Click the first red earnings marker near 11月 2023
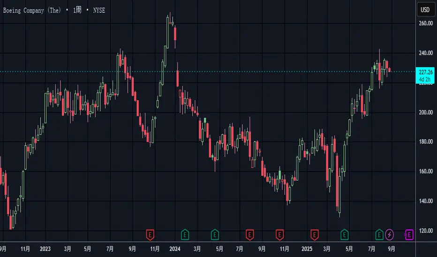 (151, 233)
